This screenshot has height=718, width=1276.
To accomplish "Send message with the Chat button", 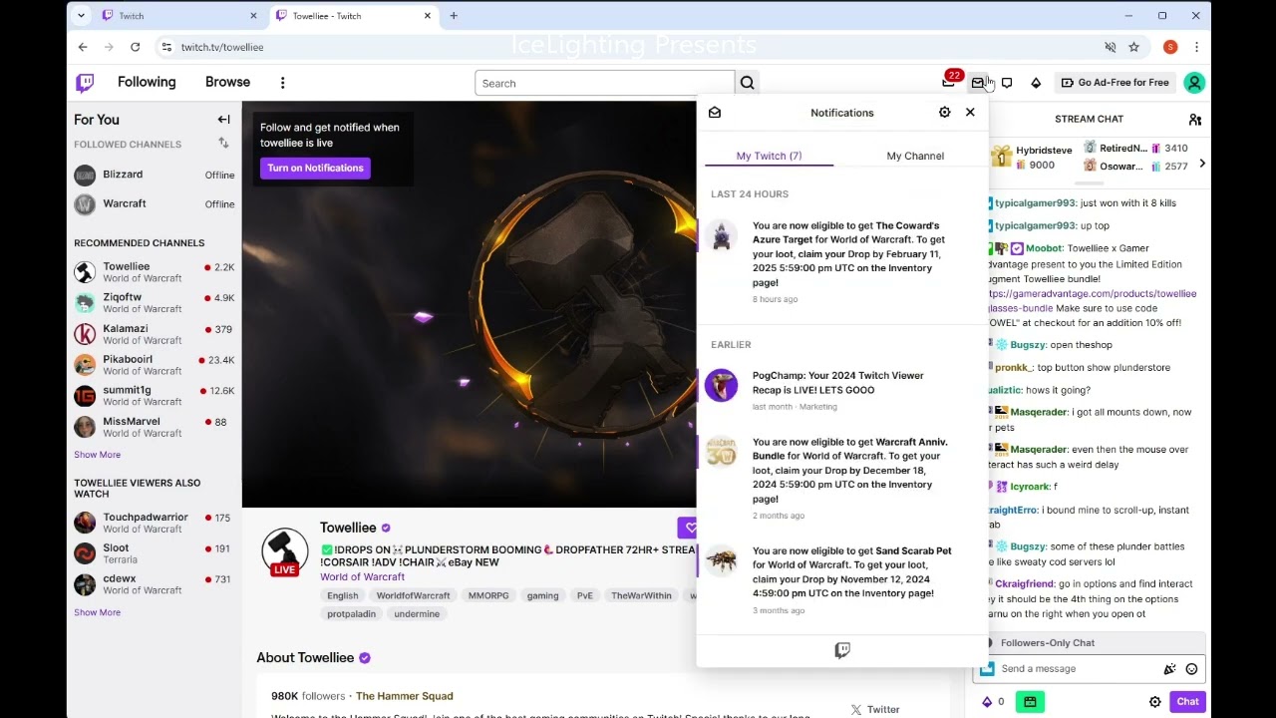I will tap(1187, 702).
